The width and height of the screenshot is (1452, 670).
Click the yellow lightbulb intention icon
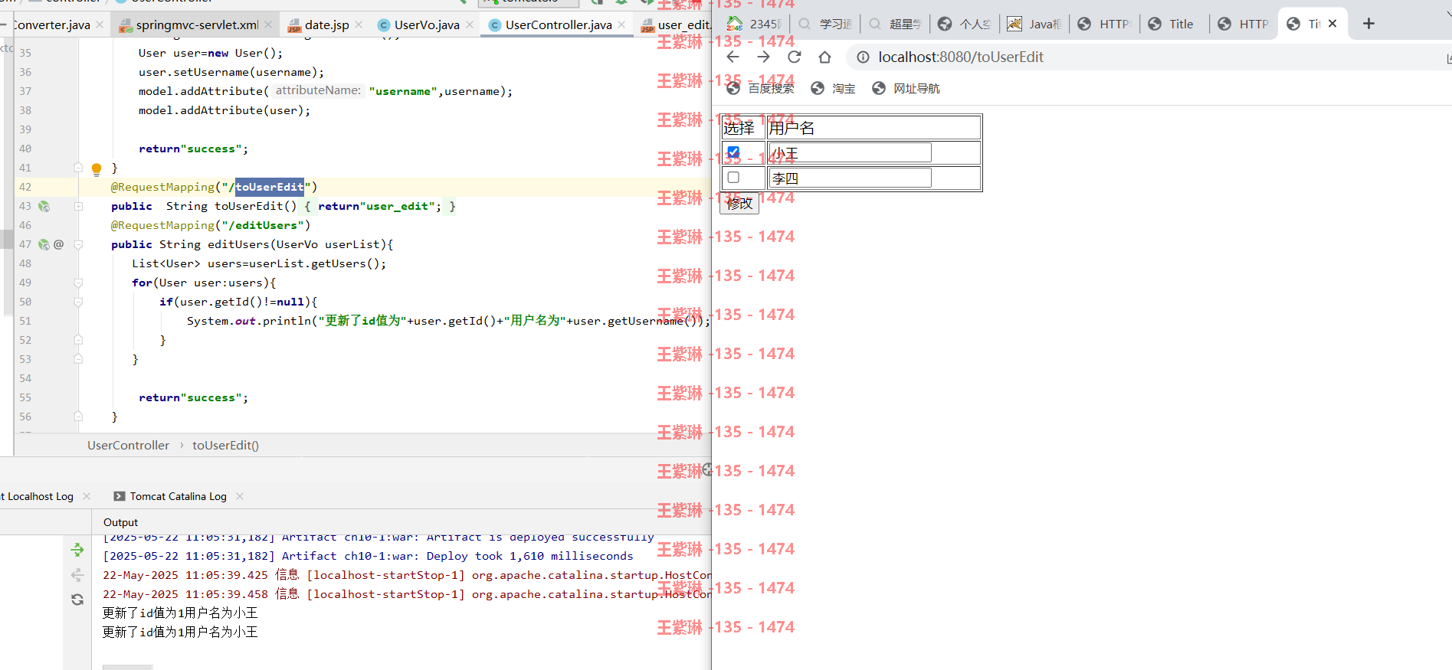[x=97, y=169]
